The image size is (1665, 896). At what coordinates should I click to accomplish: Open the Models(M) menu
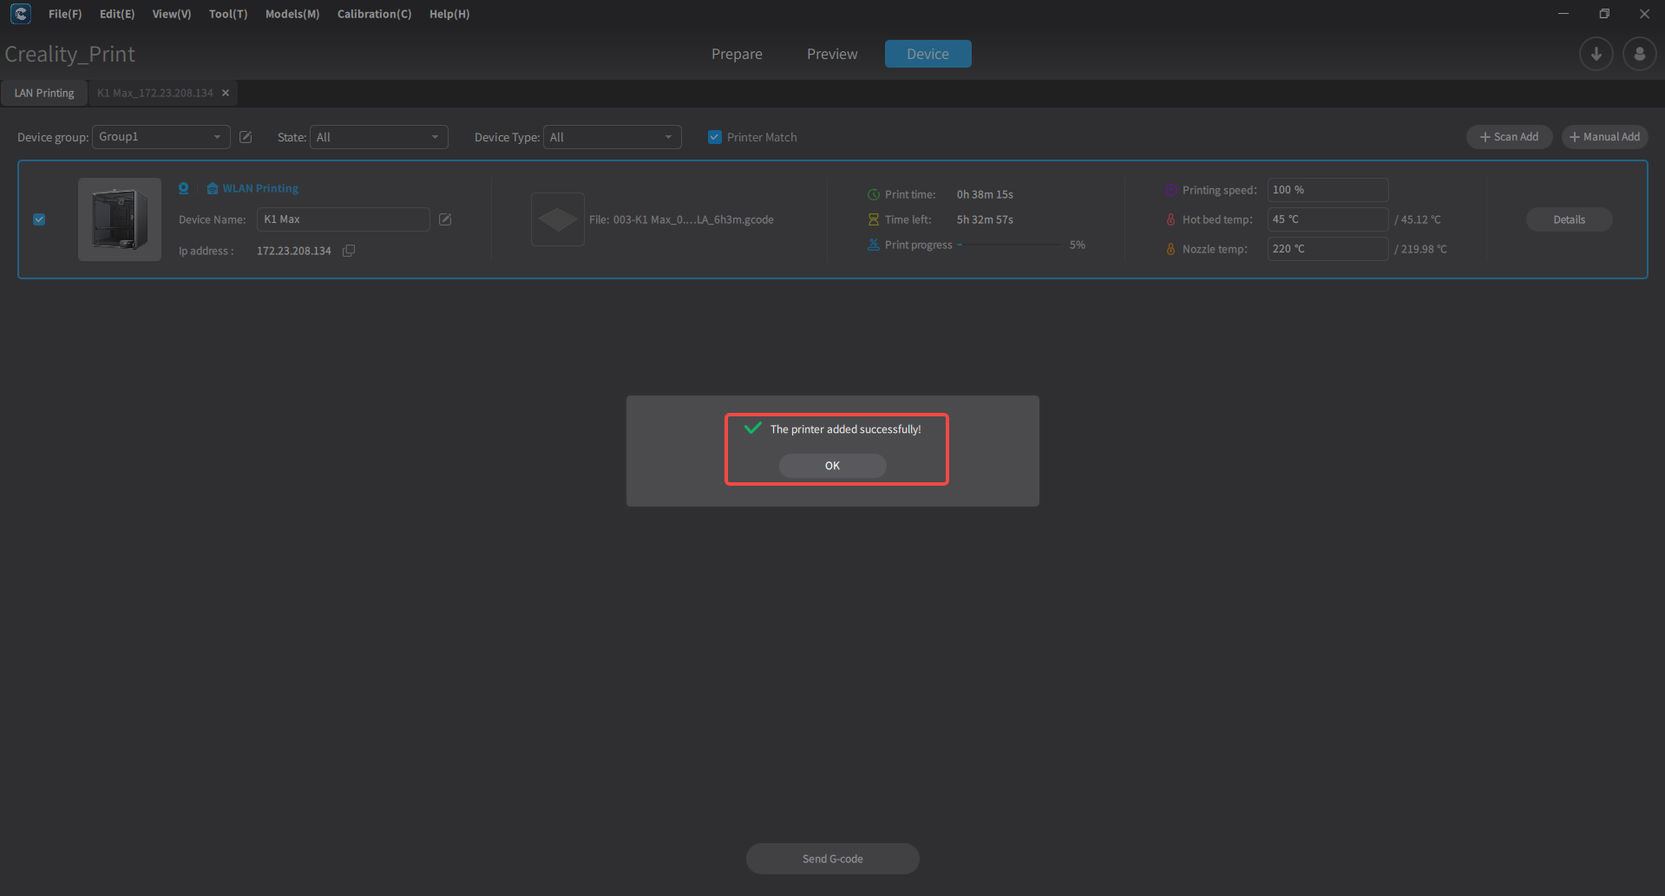pos(292,14)
